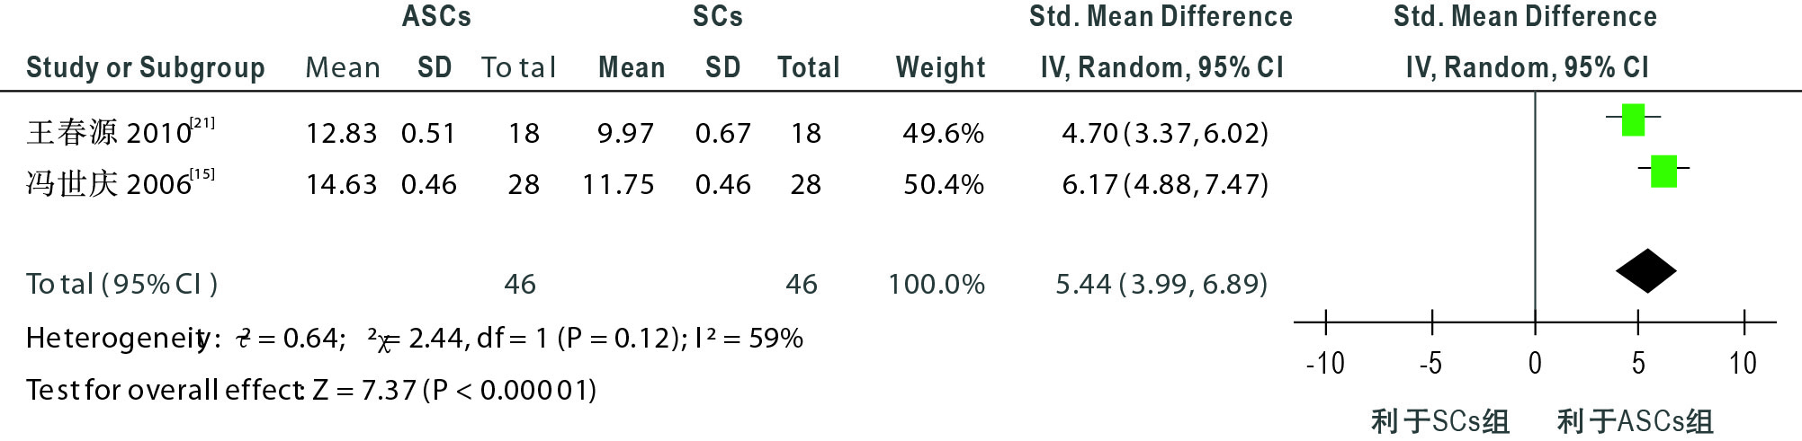Select the 49.6% weight value

pyautogui.click(x=943, y=133)
